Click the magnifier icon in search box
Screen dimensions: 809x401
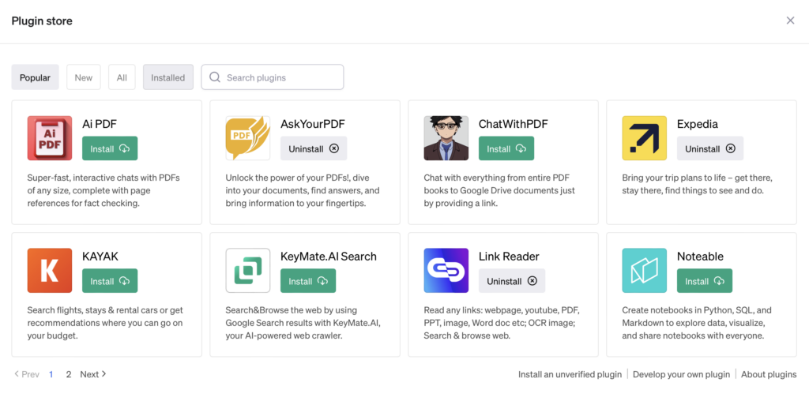(x=215, y=77)
